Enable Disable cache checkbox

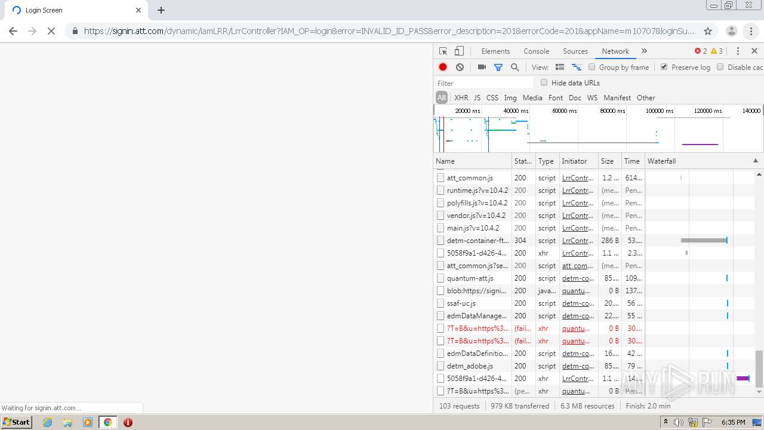720,67
